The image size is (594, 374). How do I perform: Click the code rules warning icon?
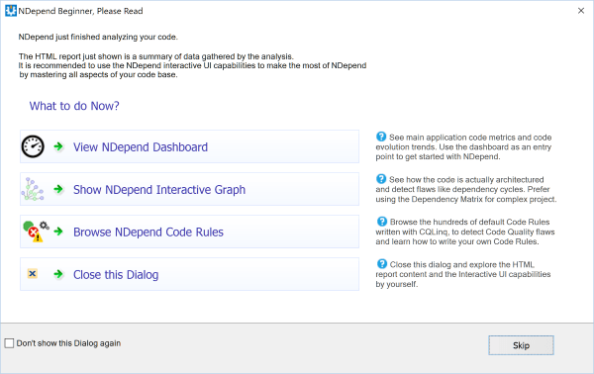tap(36, 232)
